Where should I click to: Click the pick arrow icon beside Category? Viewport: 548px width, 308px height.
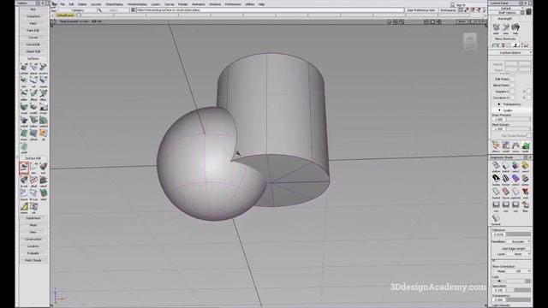point(100,10)
